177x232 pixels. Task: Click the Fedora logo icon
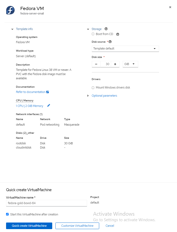pyautogui.click(x=11, y=10)
